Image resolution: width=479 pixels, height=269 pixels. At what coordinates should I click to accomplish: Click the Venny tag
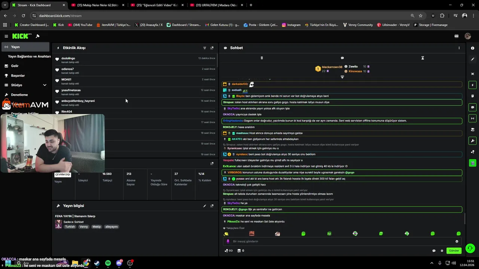(x=84, y=227)
